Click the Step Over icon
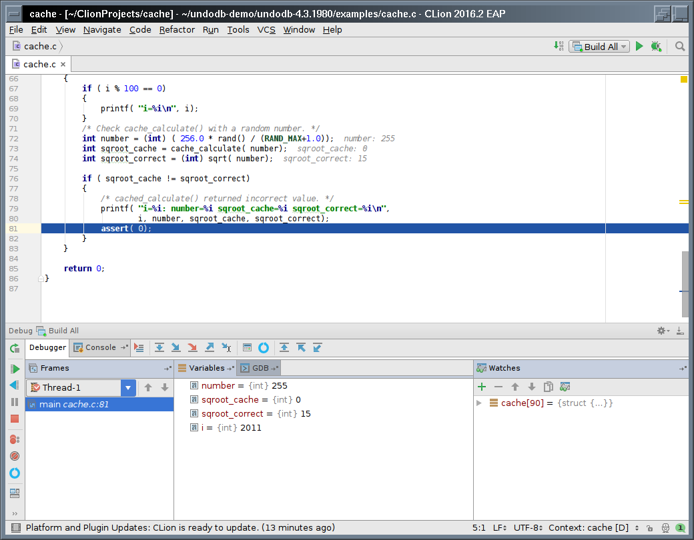 (159, 348)
